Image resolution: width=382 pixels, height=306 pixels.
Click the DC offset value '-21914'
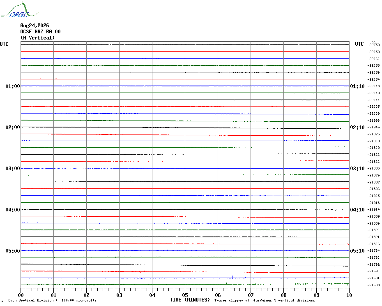(x=373, y=210)
